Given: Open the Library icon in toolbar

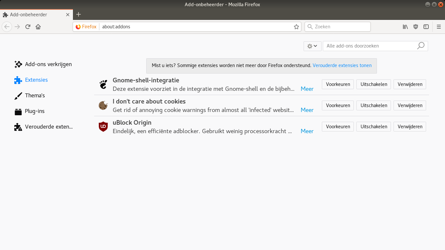Looking at the screenshot, I should coord(405,27).
